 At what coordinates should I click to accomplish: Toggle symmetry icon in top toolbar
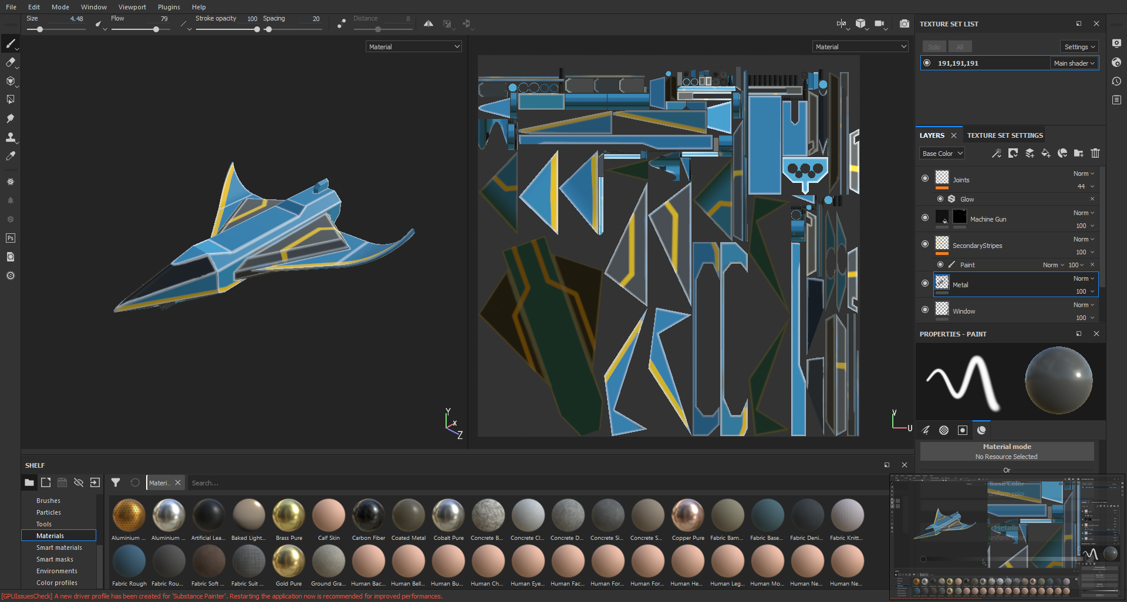[428, 23]
